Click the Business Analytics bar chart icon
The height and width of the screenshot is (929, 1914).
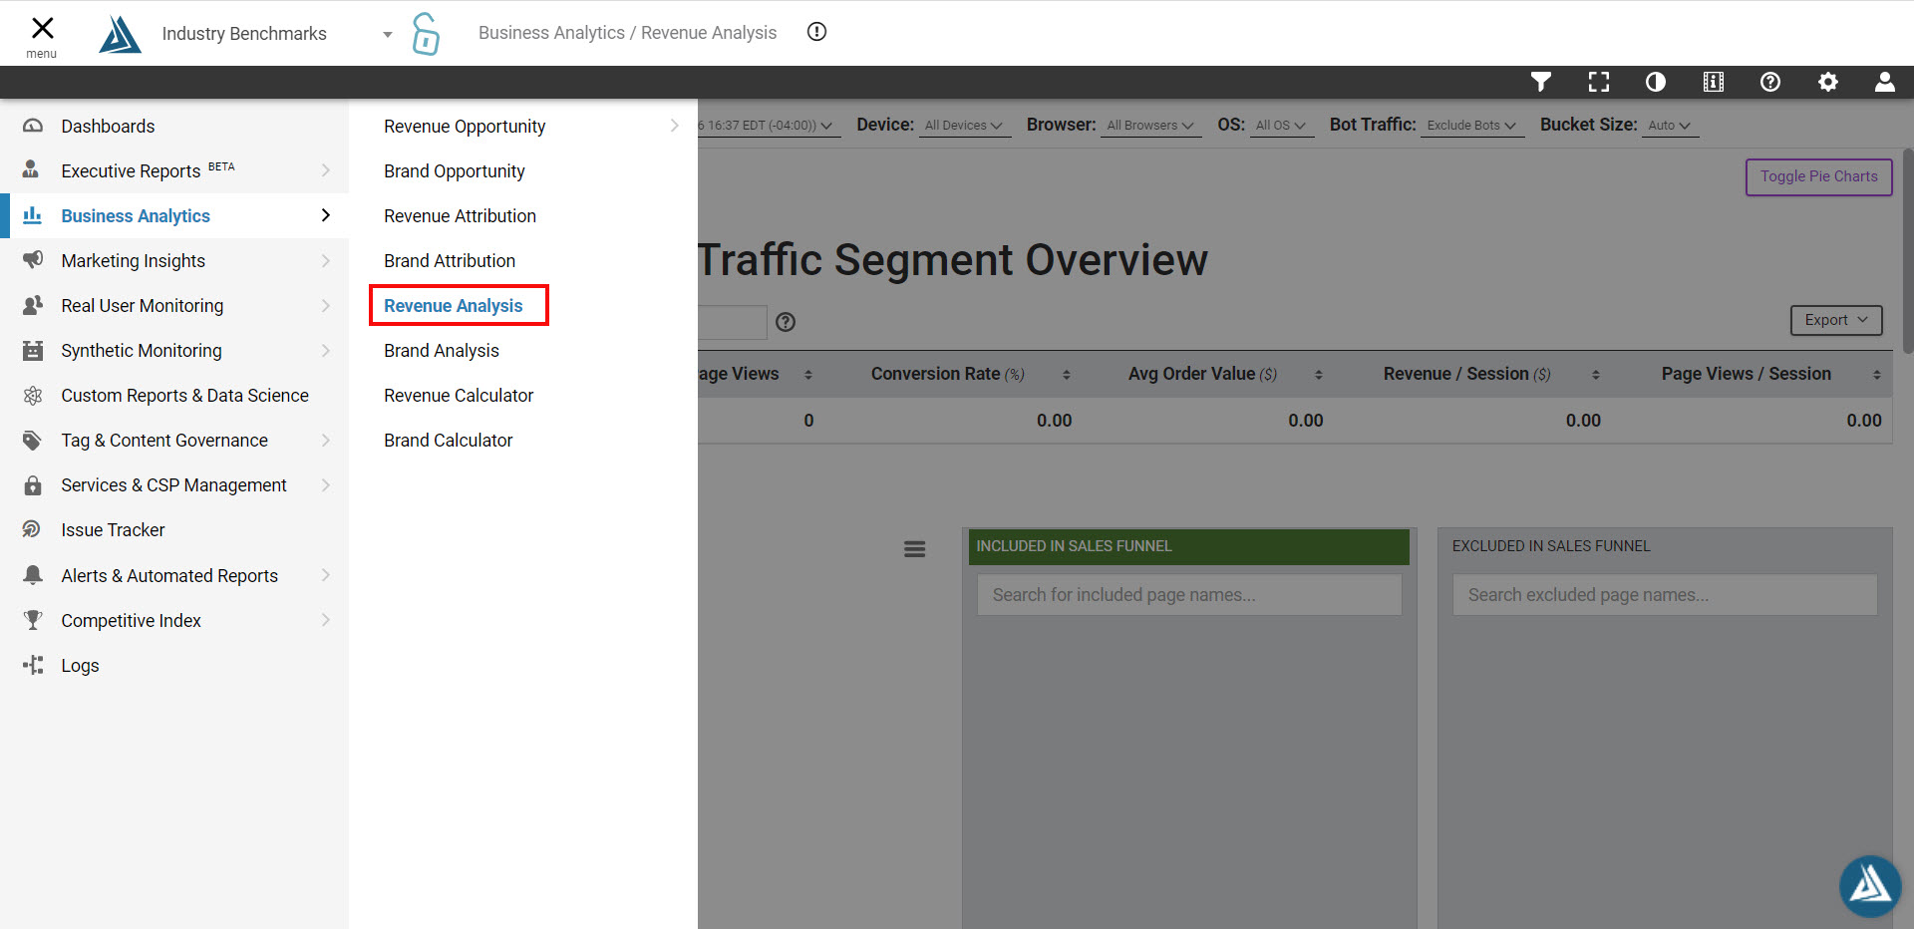pos(33,215)
